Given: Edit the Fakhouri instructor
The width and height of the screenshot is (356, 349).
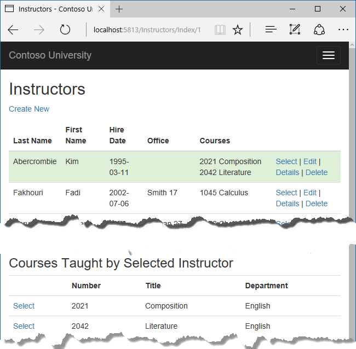Looking at the screenshot, I should (x=310, y=193).
